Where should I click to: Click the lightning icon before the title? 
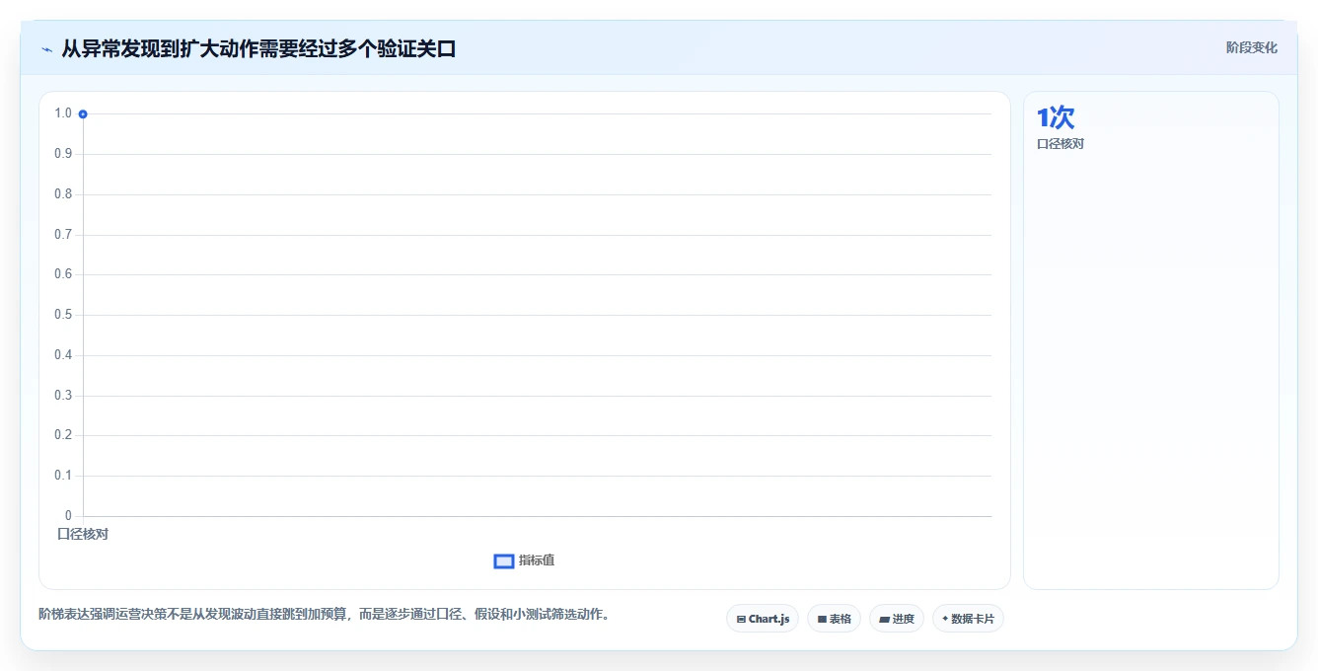coord(46,49)
